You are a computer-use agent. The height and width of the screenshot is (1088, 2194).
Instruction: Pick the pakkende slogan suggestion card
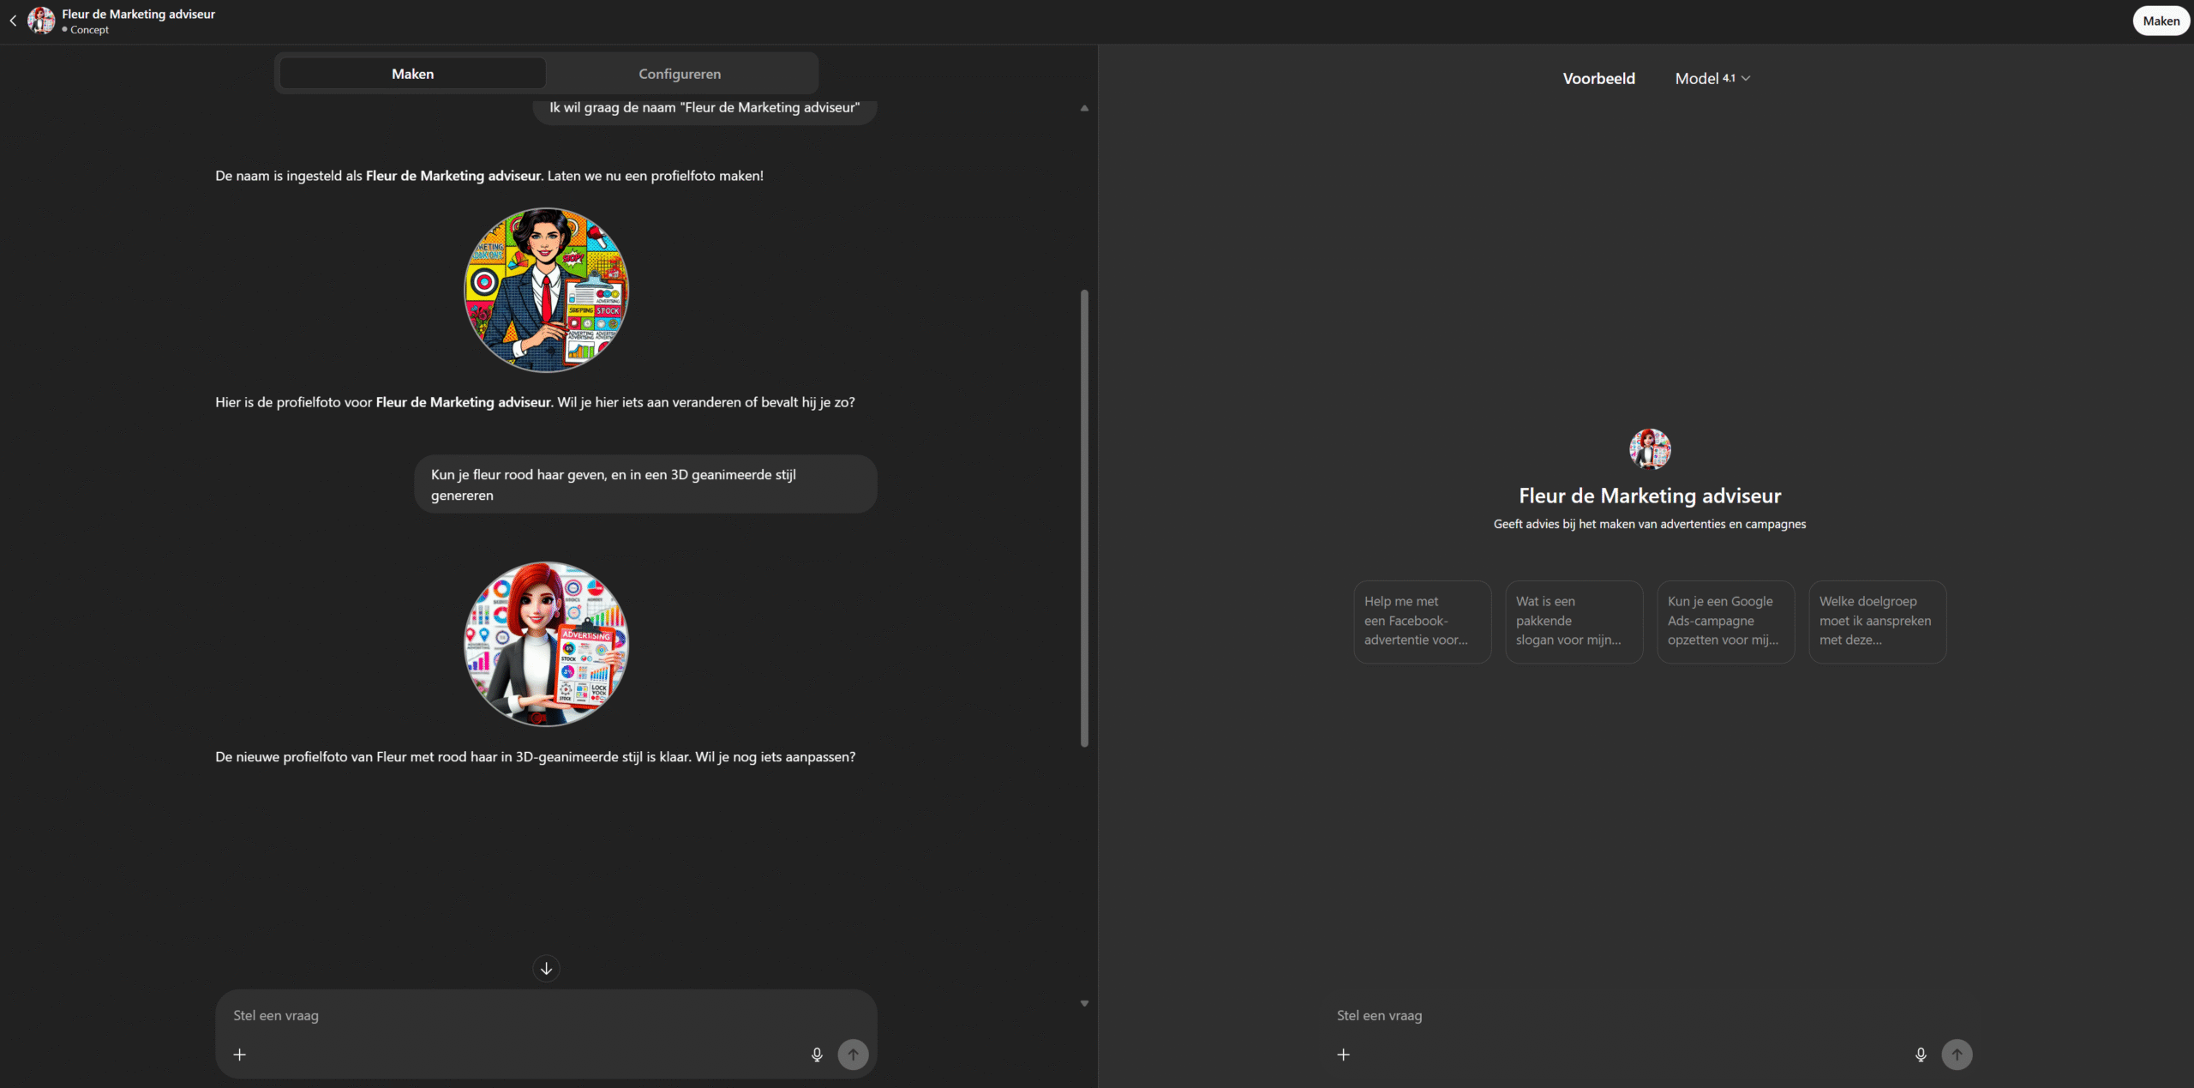pyautogui.click(x=1574, y=622)
